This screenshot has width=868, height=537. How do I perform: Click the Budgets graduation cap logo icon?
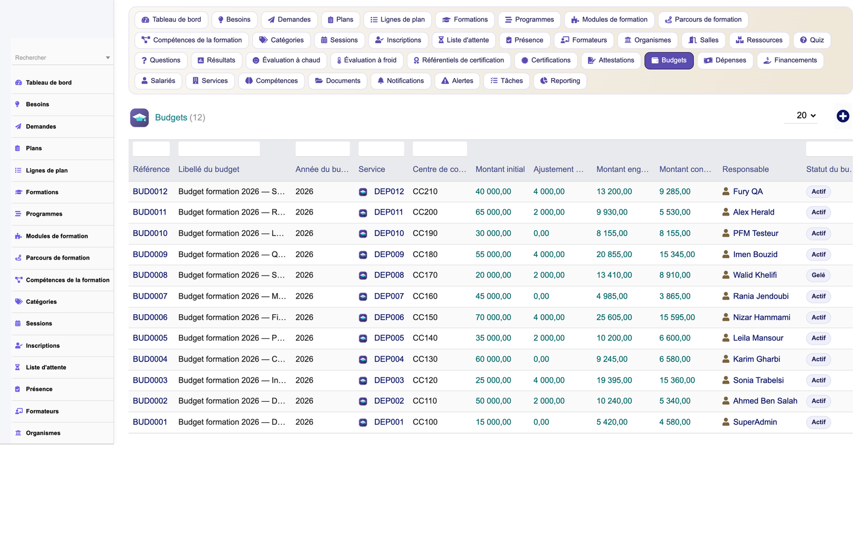pyautogui.click(x=139, y=118)
